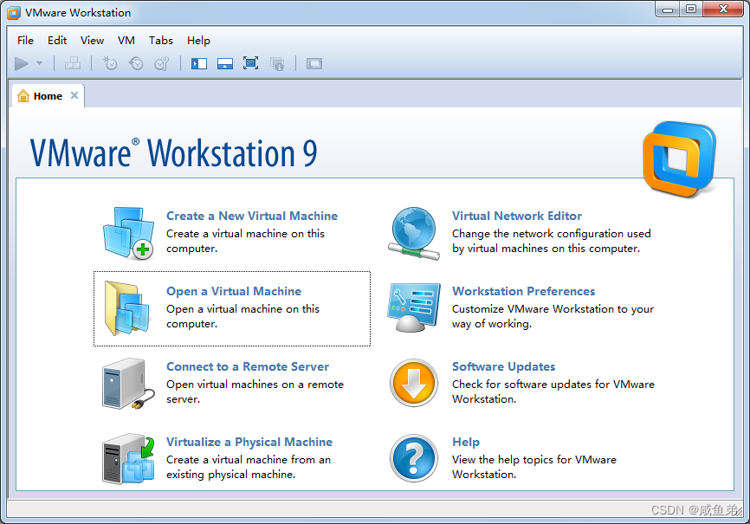This screenshot has width=750, height=524.
Task: Open the Snapshot Manager toolbar icon
Action: click(162, 63)
